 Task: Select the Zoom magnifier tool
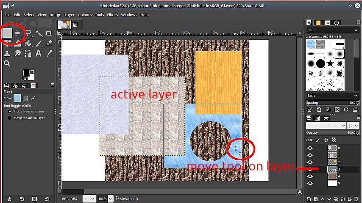(7, 63)
